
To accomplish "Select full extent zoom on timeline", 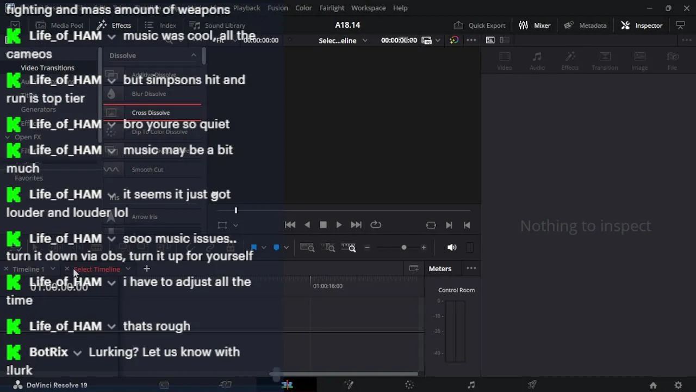I will 307,248.
